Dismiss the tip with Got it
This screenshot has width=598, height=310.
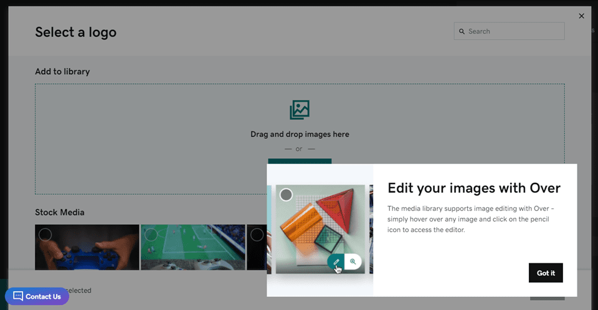pyautogui.click(x=546, y=273)
